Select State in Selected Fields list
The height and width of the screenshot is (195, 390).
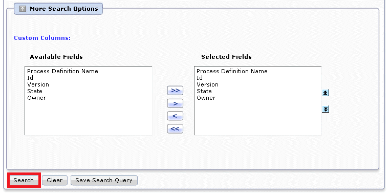pyautogui.click(x=204, y=91)
